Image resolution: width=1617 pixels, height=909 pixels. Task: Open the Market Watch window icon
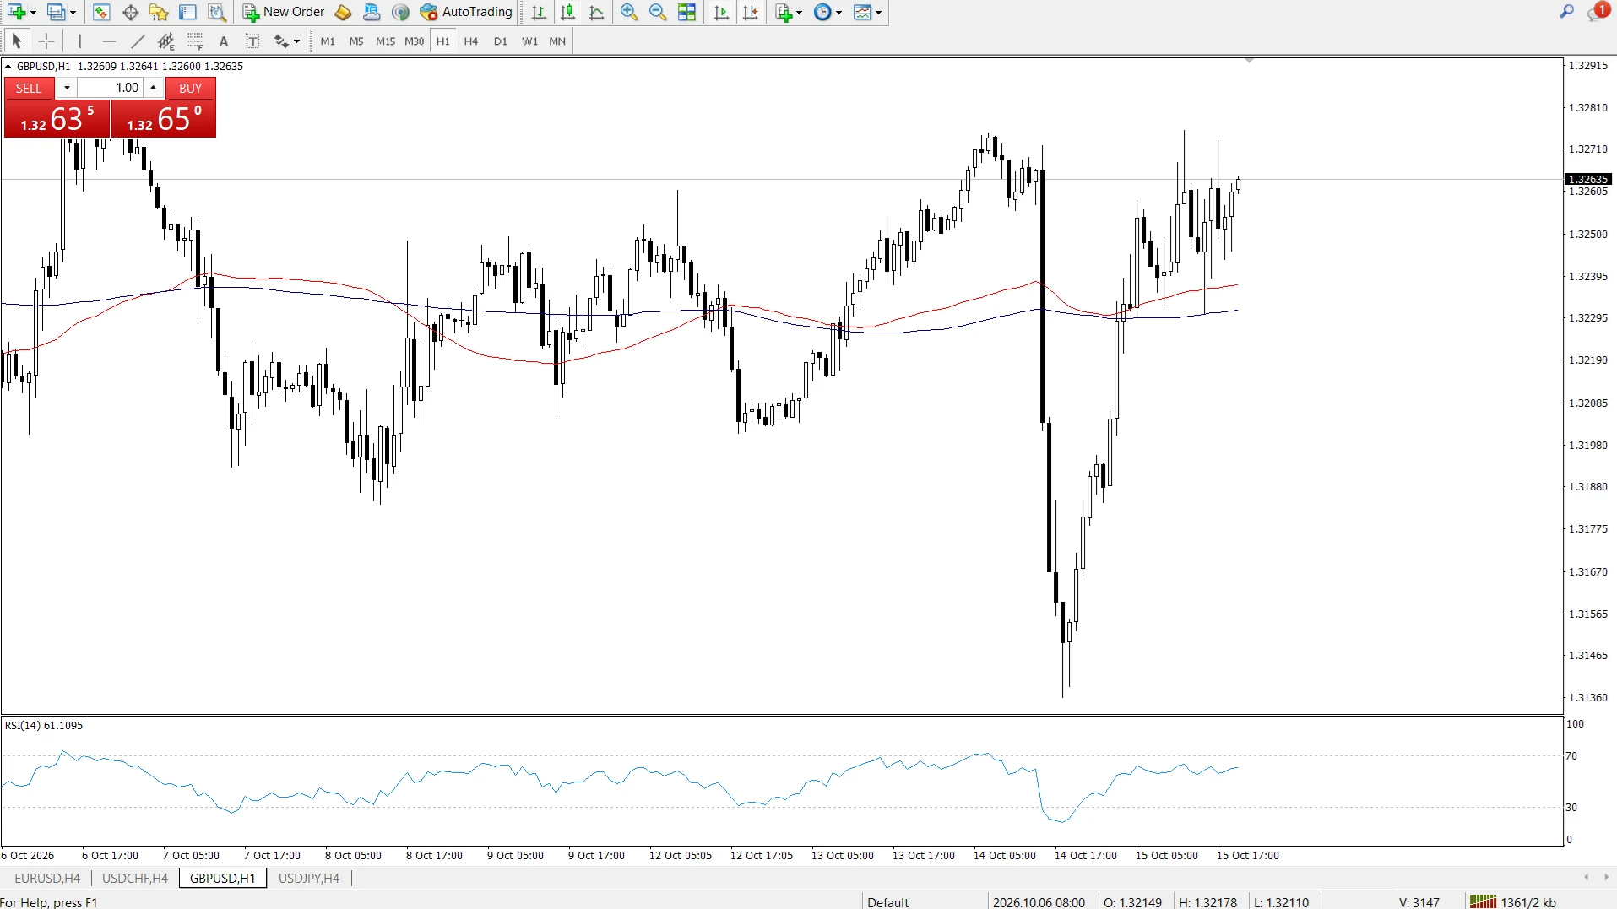click(101, 12)
